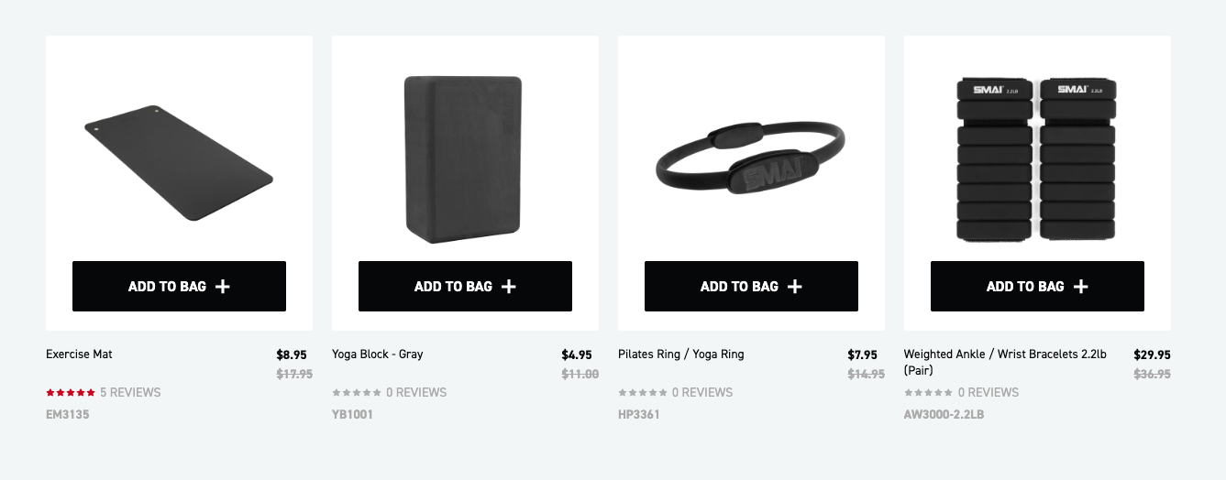Open 0 Reviews under Pilates Ring
Screen dimensions: 1226x480
click(702, 393)
